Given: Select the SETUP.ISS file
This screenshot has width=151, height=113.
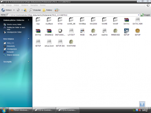Looking at the screenshot, I should [60, 43].
